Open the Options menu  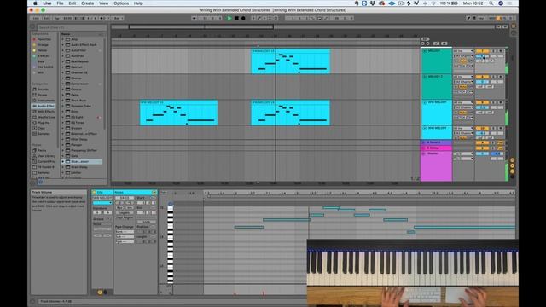coord(121,3)
